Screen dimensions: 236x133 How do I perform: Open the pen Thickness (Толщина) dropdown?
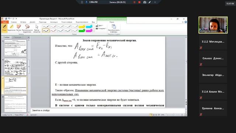[x=101, y=28]
